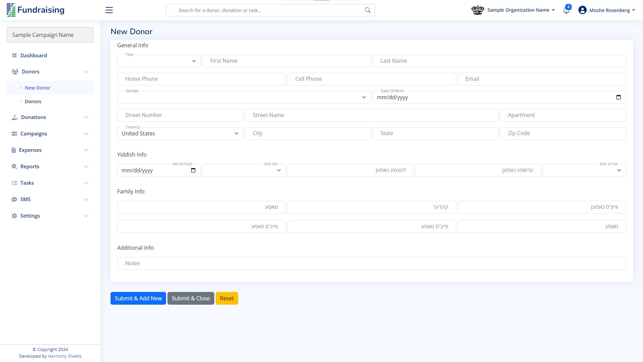This screenshot has height=362, width=643.
Task: Expand the Expenses menu chevron
Action: coord(86,150)
